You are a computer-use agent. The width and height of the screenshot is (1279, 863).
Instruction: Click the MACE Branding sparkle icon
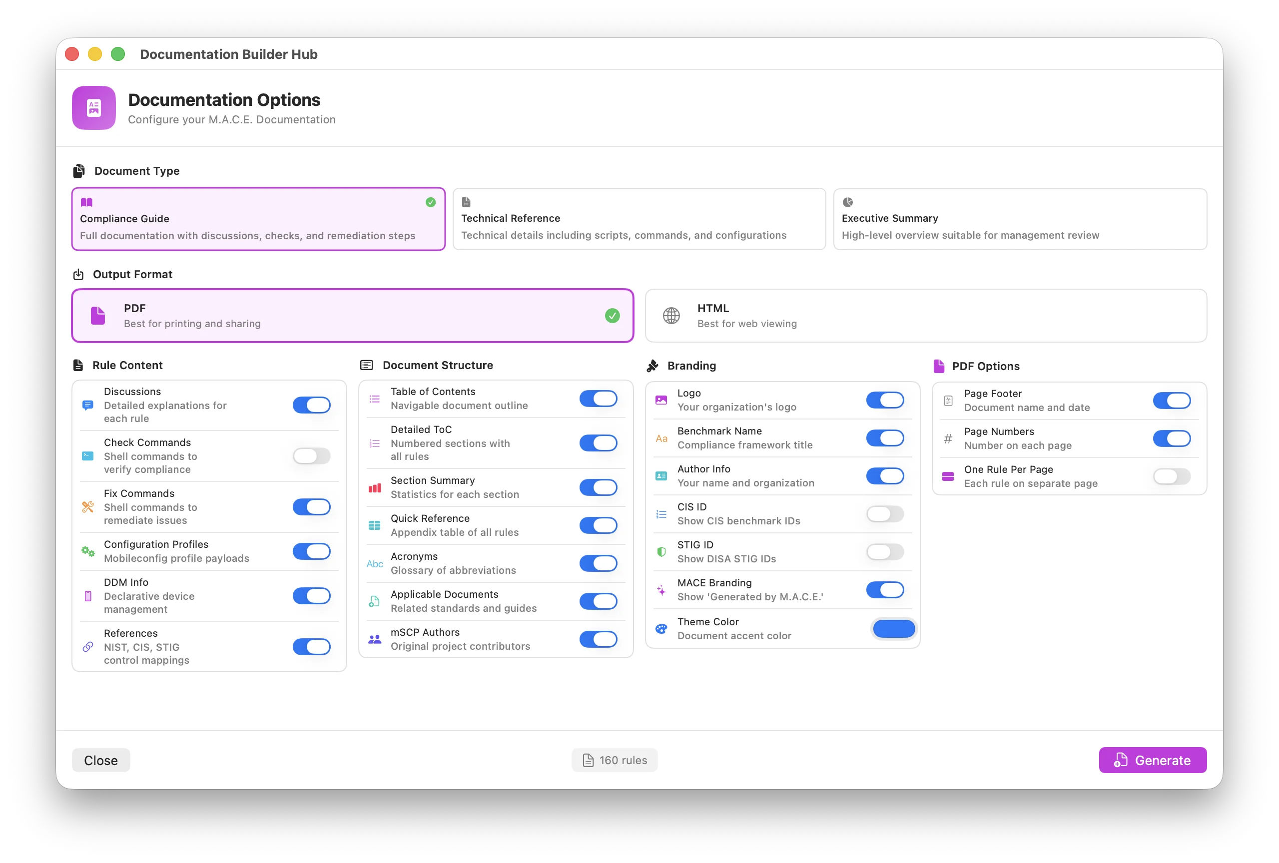661,590
